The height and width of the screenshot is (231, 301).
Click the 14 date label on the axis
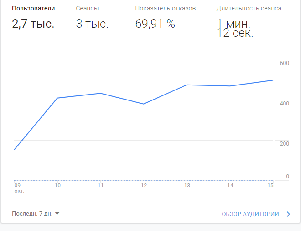(230, 186)
